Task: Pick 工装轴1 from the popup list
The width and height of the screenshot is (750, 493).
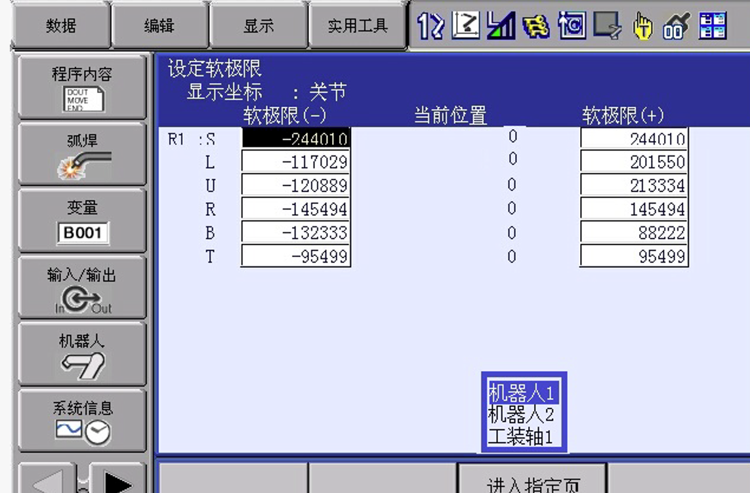Action: coord(522,437)
